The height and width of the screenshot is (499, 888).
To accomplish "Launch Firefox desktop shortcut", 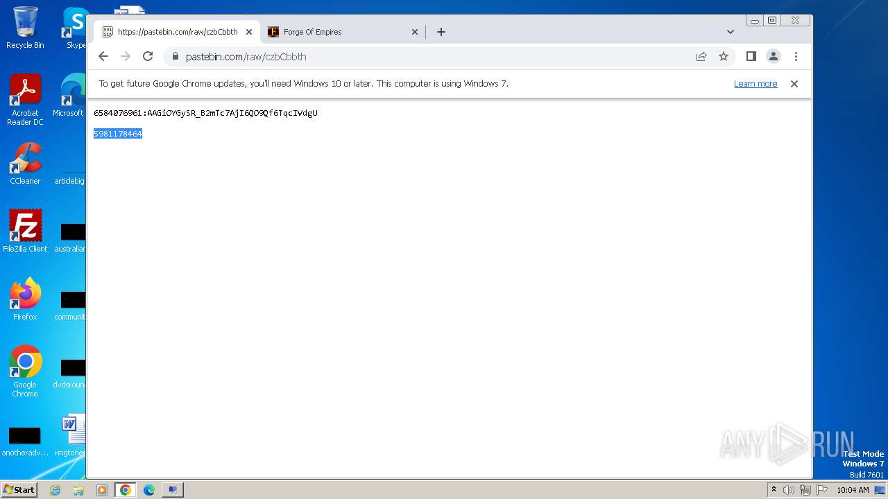I will coord(25,299).
